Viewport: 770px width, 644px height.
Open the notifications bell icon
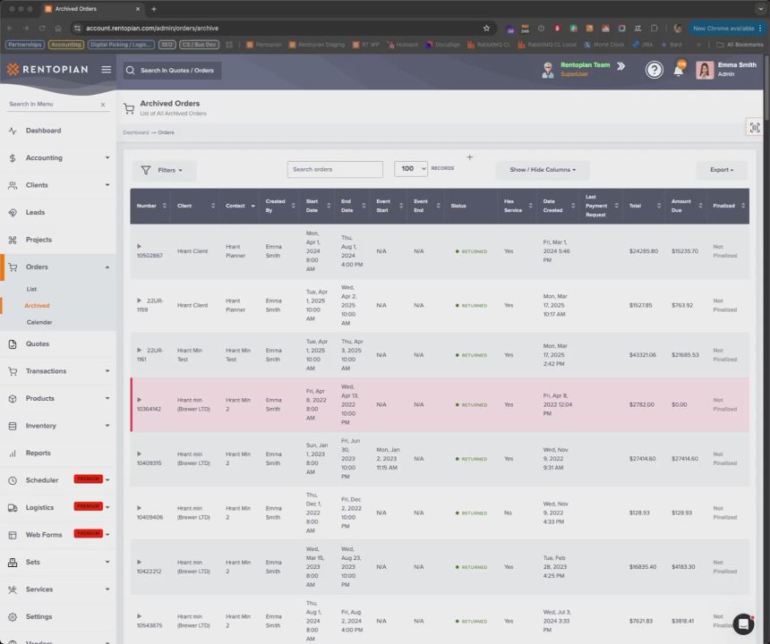coord(679,70)
